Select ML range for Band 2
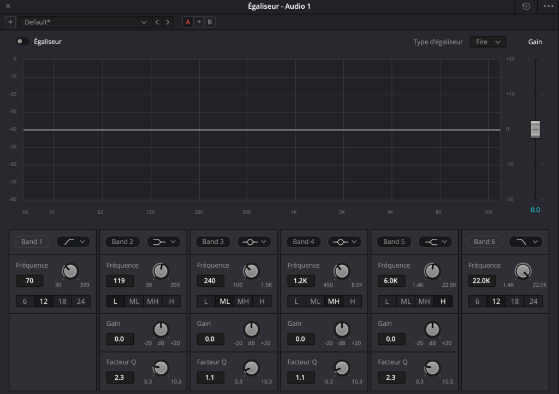This screenshot has height=394, width=559. pyautogui.click(x=134, y=301)
